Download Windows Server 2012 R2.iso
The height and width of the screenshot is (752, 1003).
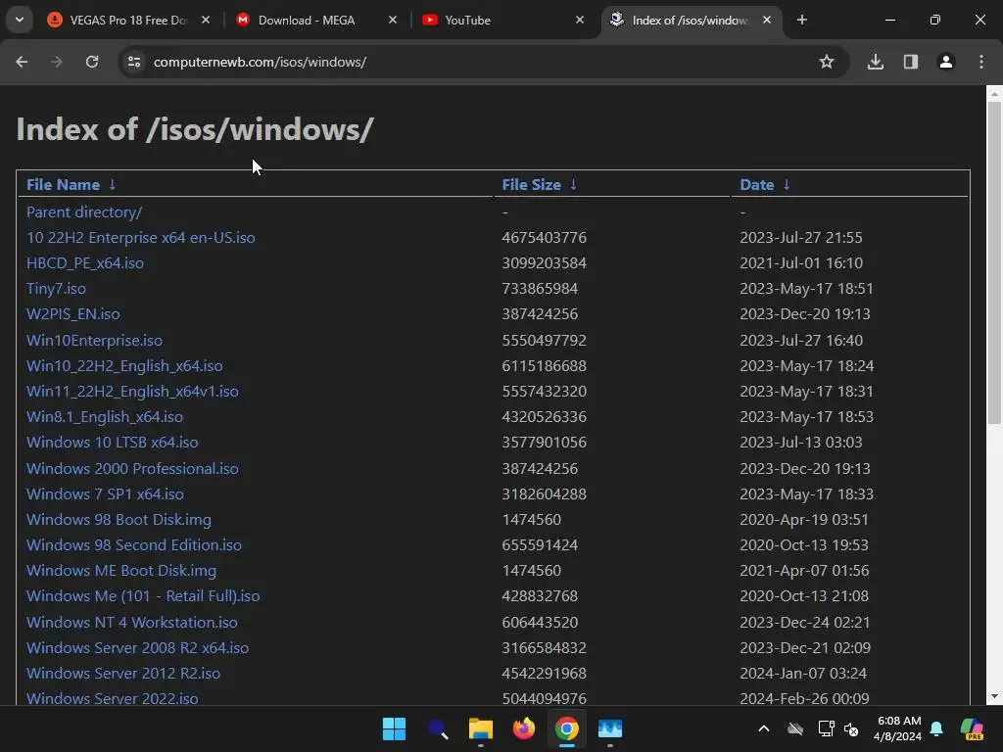pyautogui.click(x=123, y=674)
